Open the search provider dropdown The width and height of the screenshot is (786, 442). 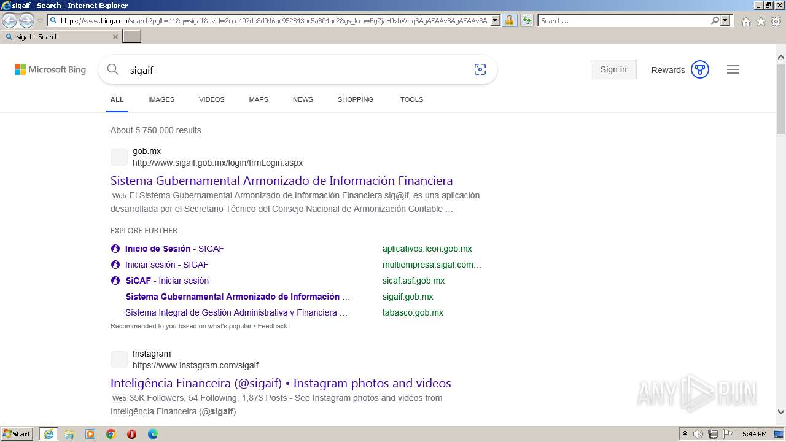(x=725, y=20)
